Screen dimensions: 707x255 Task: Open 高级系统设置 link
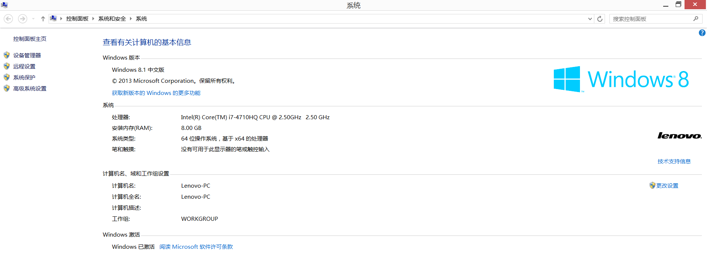pyautogui.click(x=30, y=88)
